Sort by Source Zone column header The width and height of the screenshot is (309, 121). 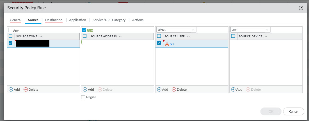[47, 36]
